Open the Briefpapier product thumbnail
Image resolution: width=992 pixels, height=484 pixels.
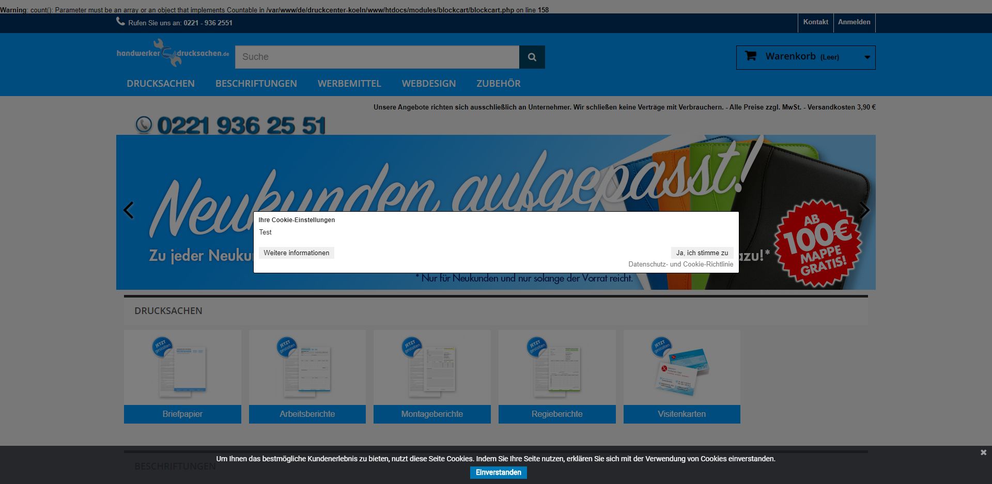(182, 368)
